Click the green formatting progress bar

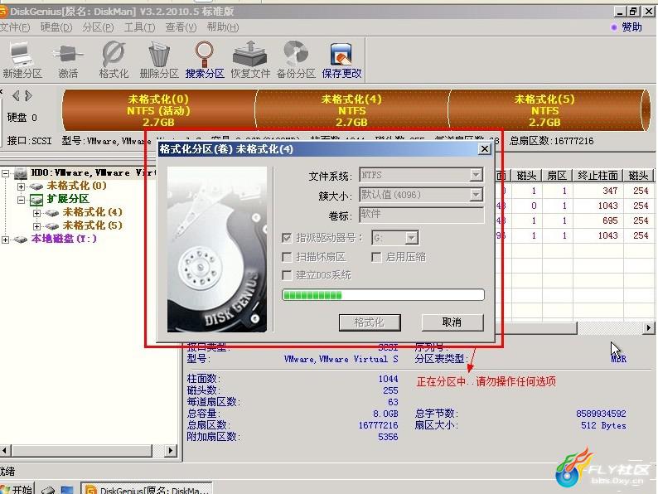click(383, 295)
